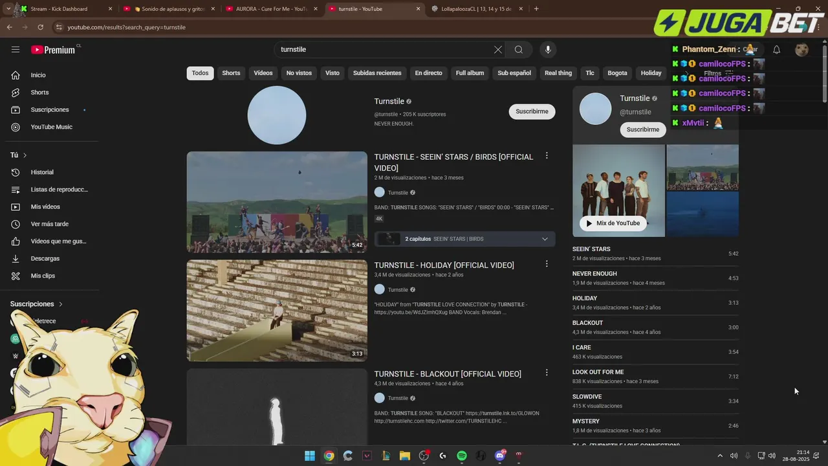Open the Seein' Stars video thumbnail
This screenshot has width=828, height=466.
point(277,202)
